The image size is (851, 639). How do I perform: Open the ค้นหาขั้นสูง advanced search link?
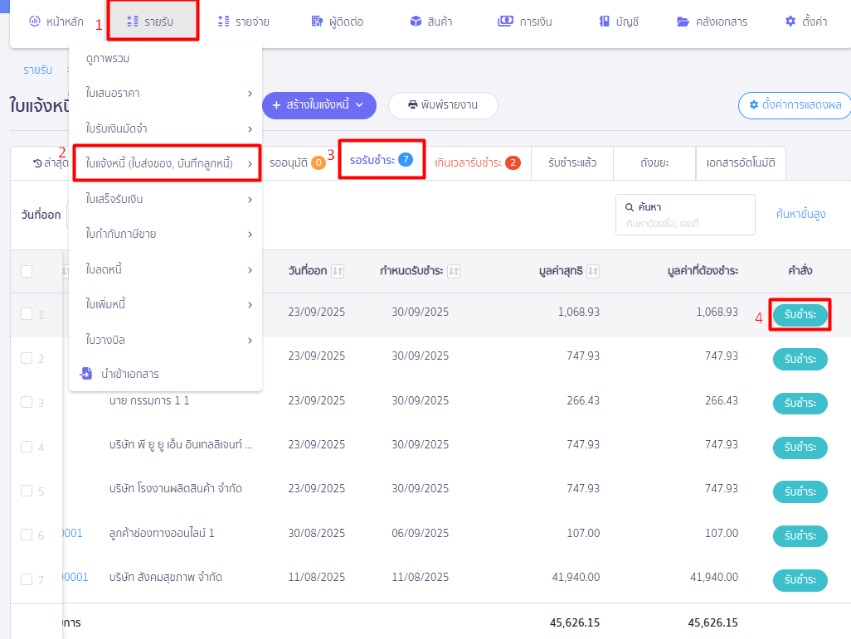click(x=800, y=215)
